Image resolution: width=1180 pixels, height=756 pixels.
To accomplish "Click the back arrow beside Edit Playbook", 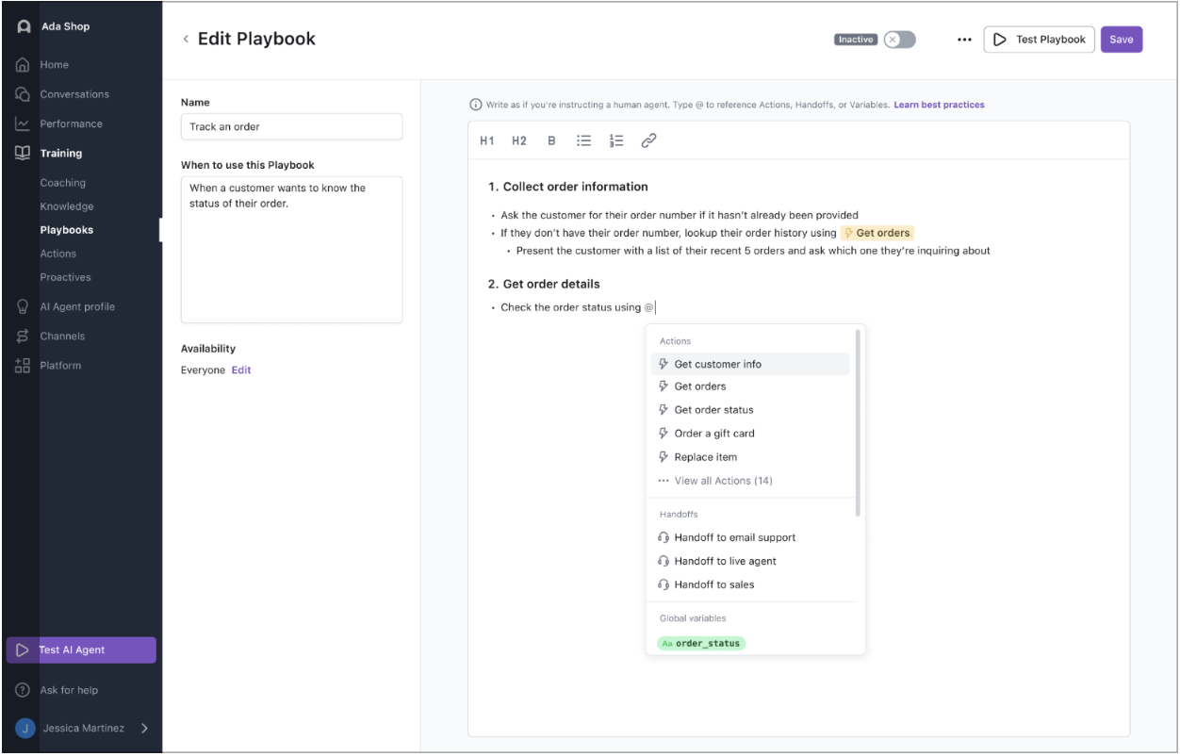I will click(186, 39).
